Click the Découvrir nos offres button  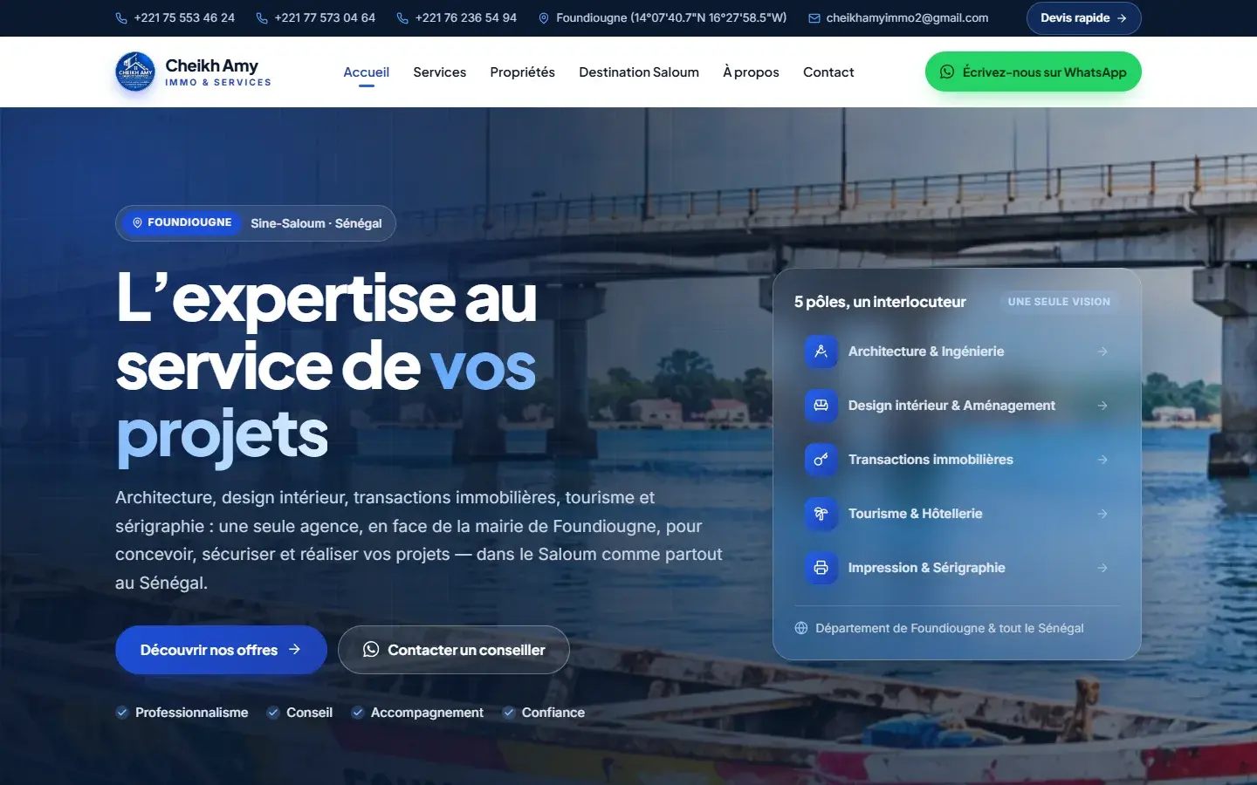[x=221, y=650]
